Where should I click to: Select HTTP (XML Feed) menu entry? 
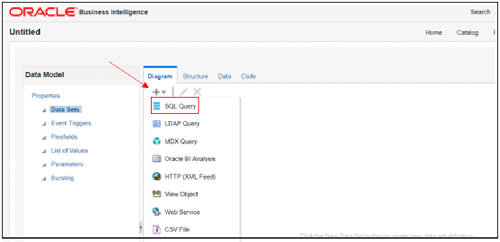190,177
